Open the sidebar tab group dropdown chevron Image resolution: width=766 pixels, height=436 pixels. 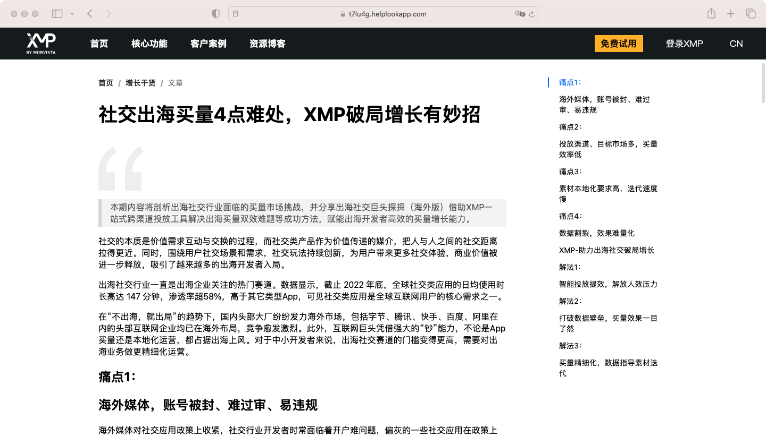pos(72,14)
